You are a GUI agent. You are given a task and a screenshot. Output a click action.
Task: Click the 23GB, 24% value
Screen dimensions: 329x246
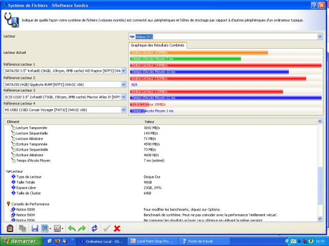pos(153,188)
